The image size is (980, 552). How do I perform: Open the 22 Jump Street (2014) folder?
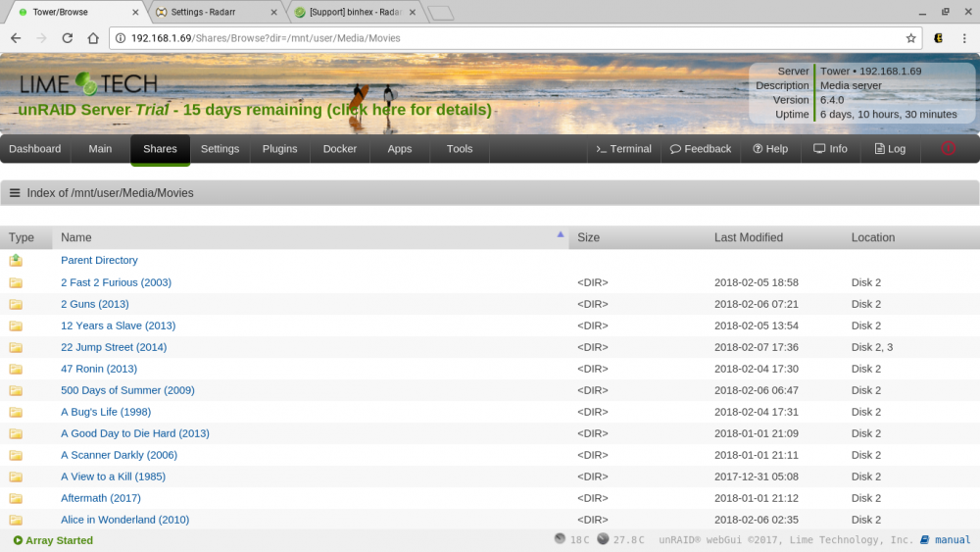tap(114, 348)
